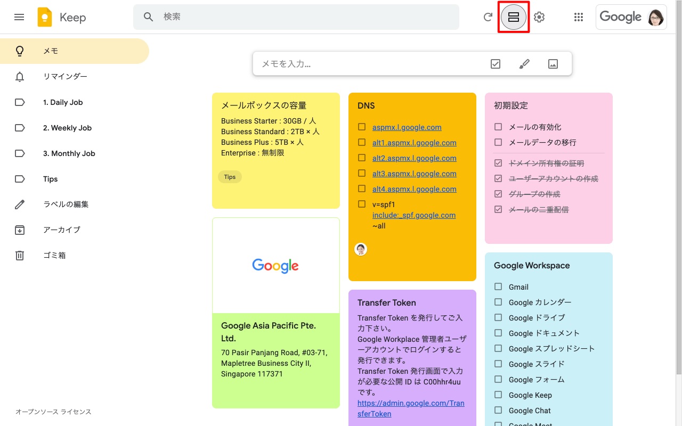The image size is (682, 426).
Task: Uncheck the メールの二重配信 checkbox
Action: pos(498,210)
